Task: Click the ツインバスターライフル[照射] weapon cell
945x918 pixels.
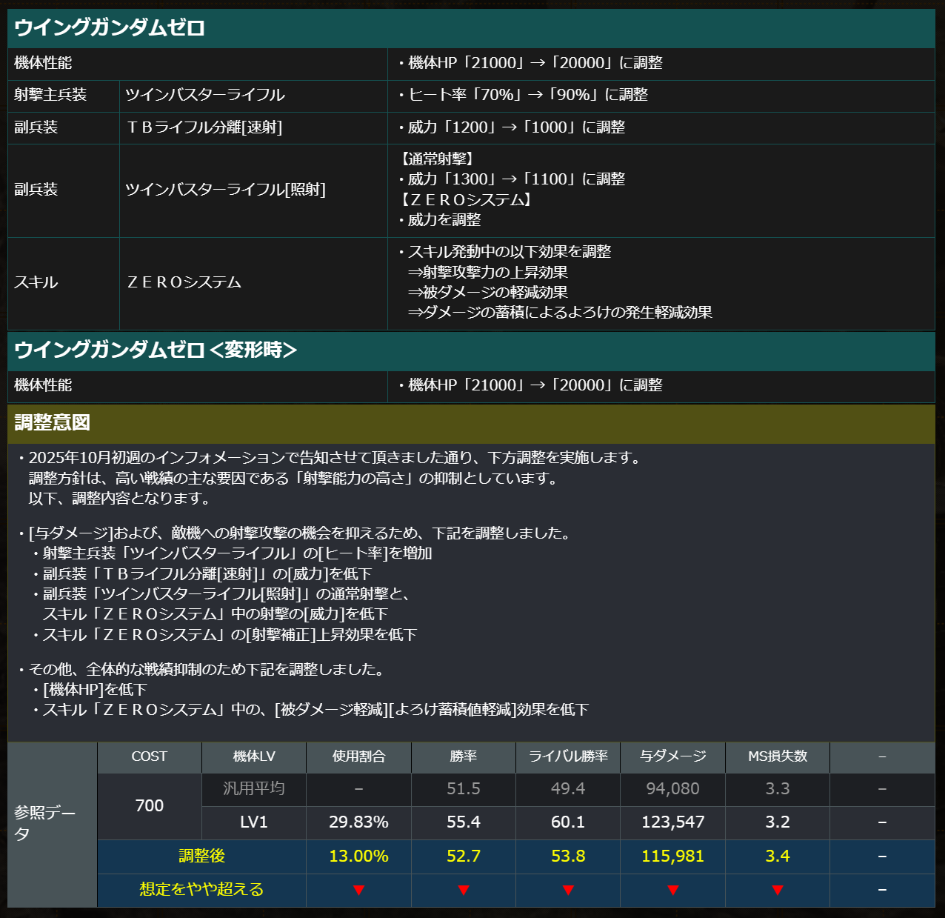Action: click(x=226, y=190)
